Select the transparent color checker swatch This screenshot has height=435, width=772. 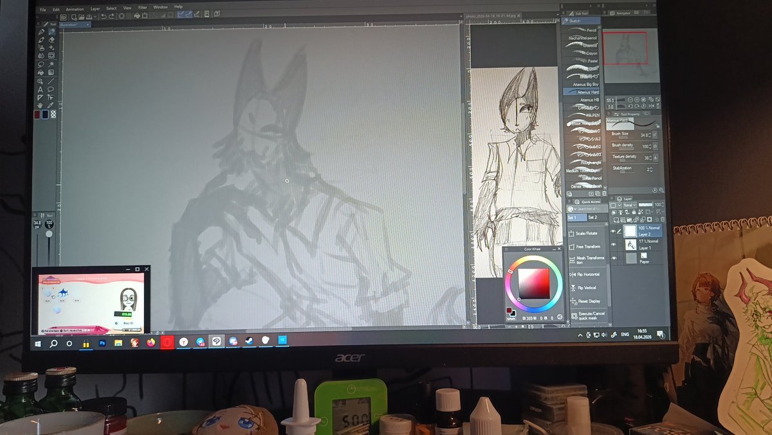pyautogui.click(x=53, y=114)
